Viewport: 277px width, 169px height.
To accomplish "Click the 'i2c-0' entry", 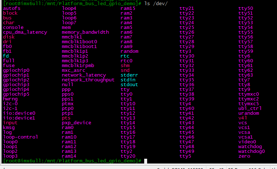I will coord(10,104).
